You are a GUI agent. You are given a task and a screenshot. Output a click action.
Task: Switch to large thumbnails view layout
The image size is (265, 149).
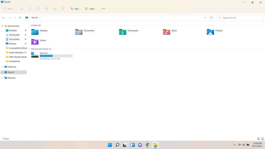[262, 139]
